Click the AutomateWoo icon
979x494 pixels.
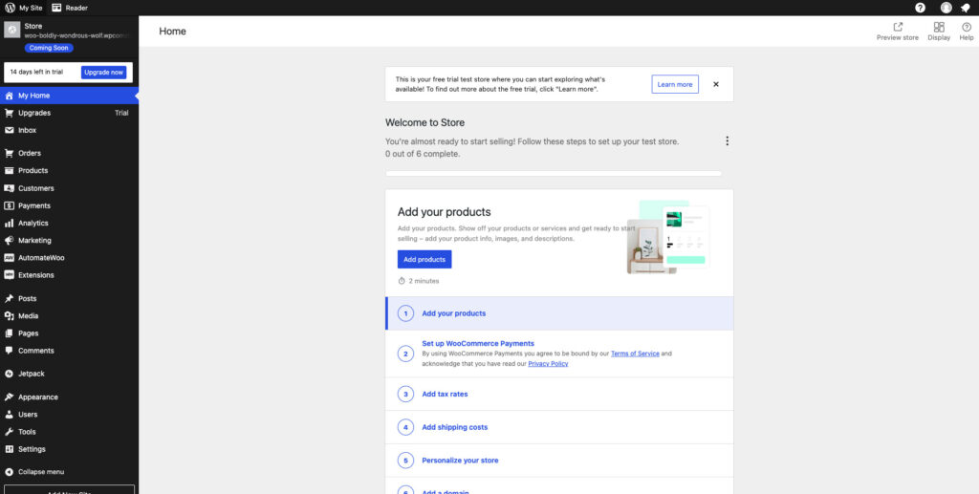pyautogui.click(x=9, y=258)
